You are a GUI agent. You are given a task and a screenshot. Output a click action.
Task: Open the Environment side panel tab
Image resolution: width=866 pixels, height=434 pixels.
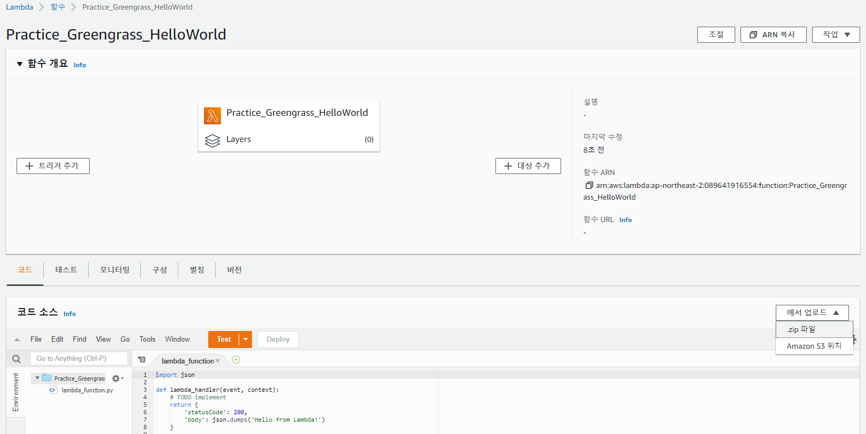tap(16, 392)
